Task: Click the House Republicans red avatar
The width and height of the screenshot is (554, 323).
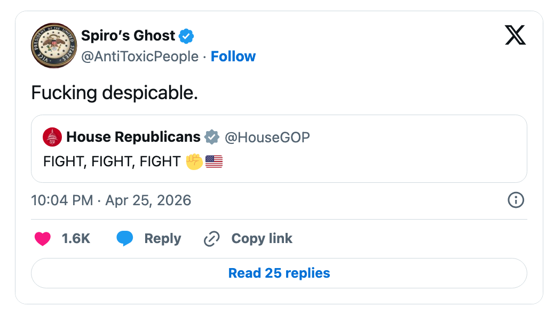Action: (52, 137)
